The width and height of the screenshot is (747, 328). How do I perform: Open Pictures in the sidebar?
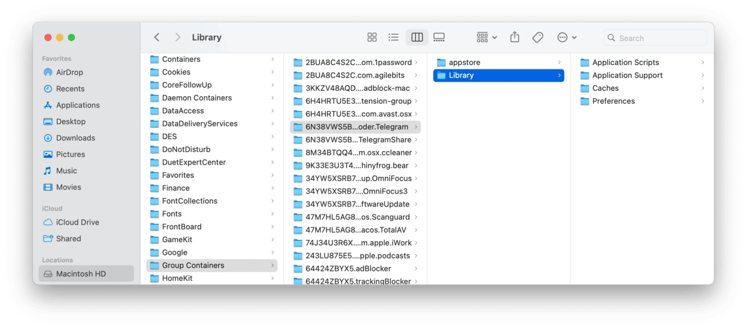click(87, 154)
